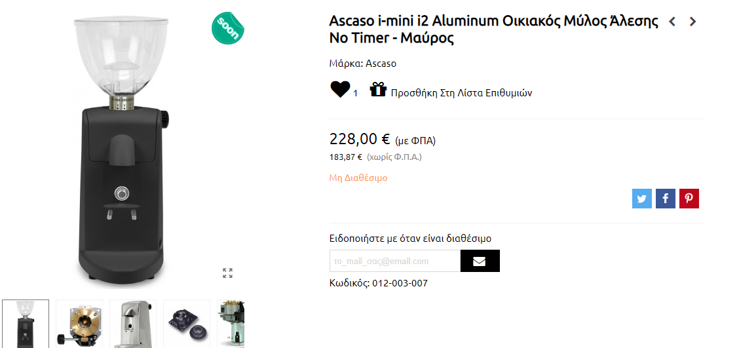
Task: Open the Ascaso brand link
Action: (381, 63)
